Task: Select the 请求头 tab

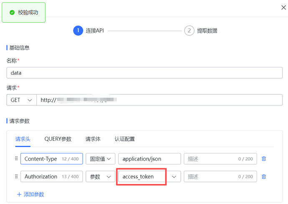Action: 23,139
